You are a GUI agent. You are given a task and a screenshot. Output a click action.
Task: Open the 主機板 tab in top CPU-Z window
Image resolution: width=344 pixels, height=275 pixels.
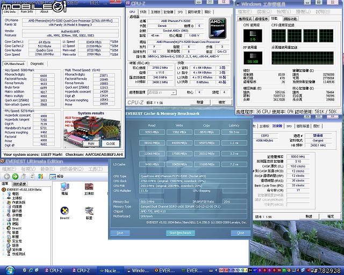click(155, 12)
